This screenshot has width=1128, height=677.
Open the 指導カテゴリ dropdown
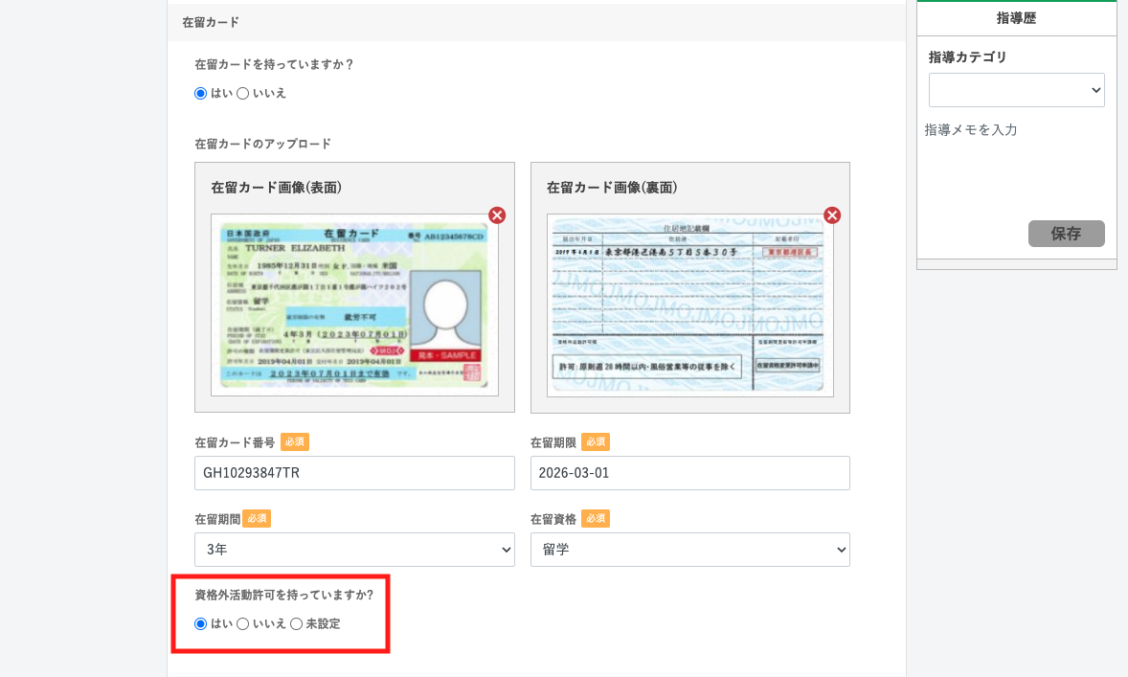point(1017,90)
